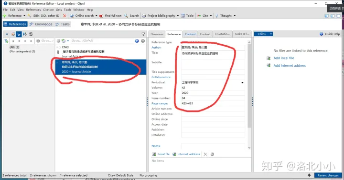
Task: Click the move category up arrow
Action: click(13, 41)
